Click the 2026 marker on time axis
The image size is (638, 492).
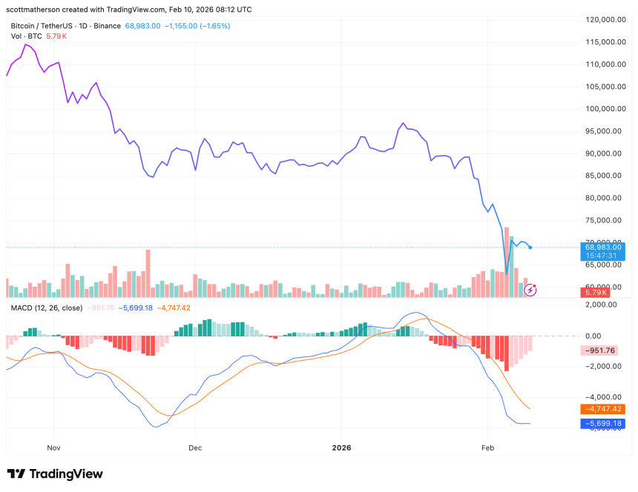pos(341,448)
